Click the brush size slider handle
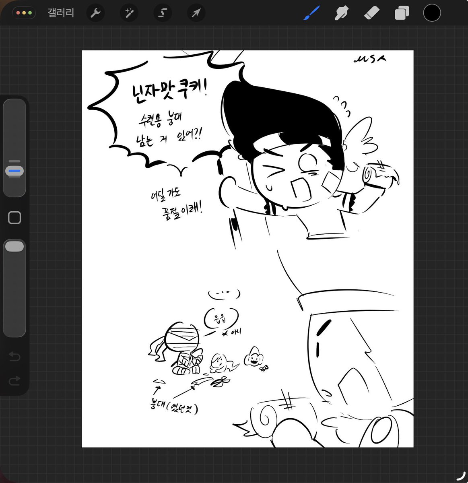Viewport: 468px width, 483px height. 14,171
